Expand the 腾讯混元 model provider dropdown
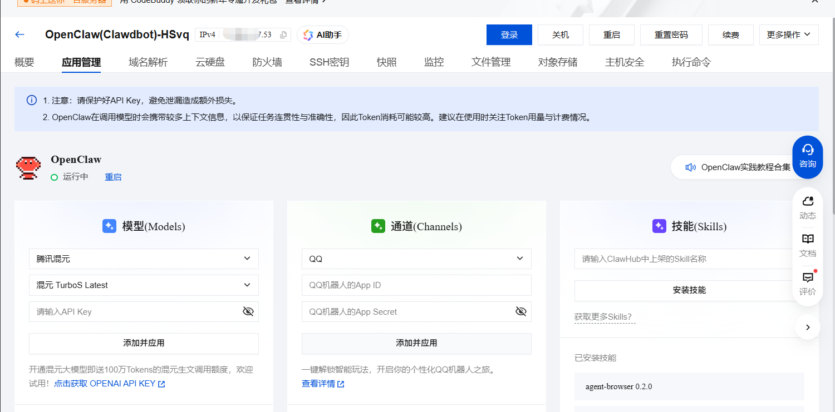 click(144, 259)
